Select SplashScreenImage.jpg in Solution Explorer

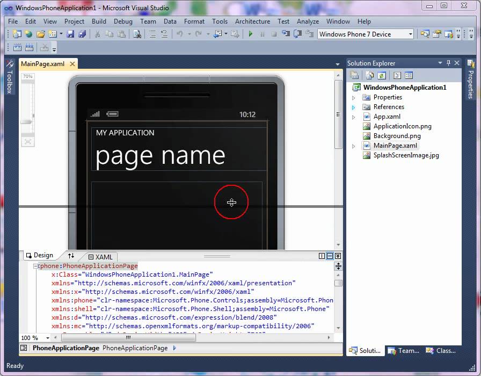point(406,155)
